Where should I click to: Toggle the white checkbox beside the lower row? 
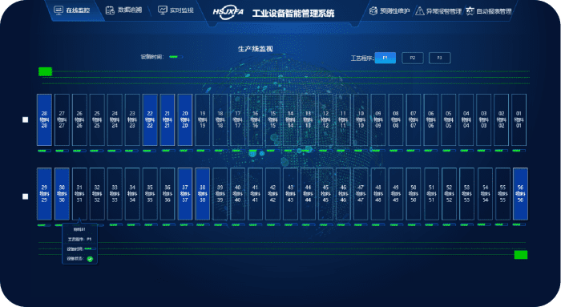pyautogui.click(x=26, y=196)
